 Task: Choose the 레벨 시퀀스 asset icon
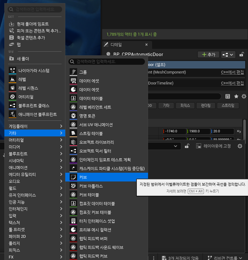coord(12,88)
